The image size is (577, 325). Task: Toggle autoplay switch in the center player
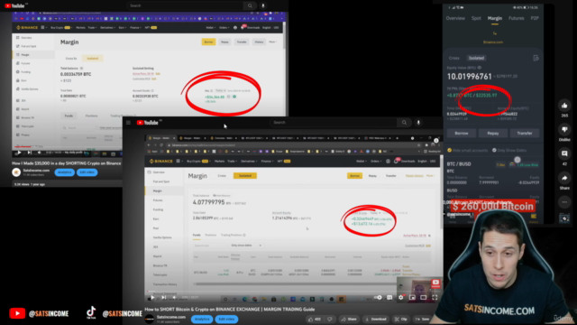coord(378,298)
